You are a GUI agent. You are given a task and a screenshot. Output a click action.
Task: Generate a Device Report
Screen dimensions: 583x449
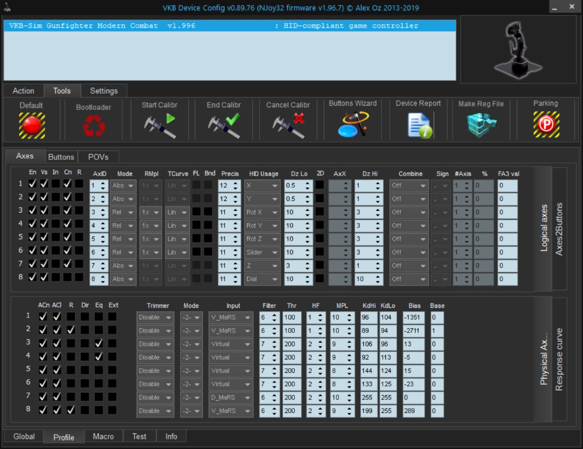pyautogui.click(x=418, y=125)
